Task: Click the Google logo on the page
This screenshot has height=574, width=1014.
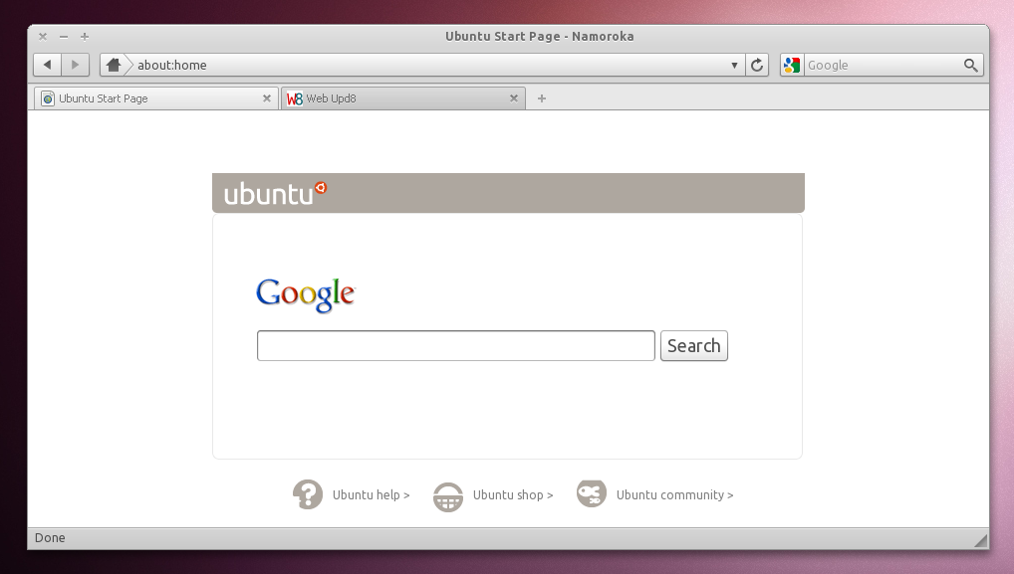Action: 306,295
